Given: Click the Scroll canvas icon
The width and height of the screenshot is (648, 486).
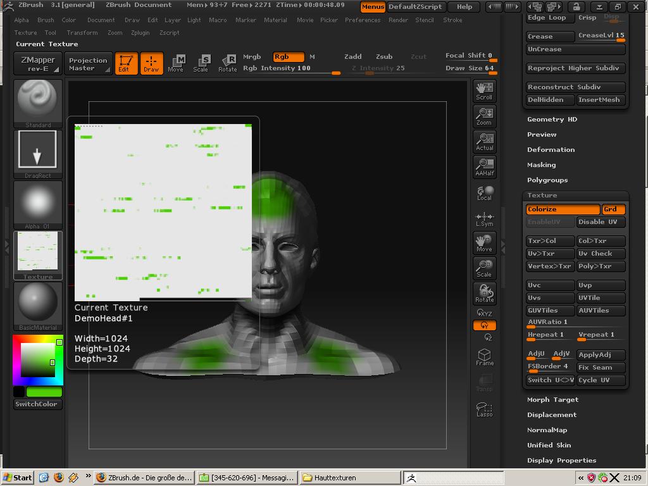Looking at the screenshot, I should pos(484,90).
